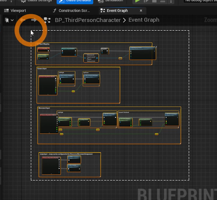Select the Get Right Vector node

click(84, 122)
